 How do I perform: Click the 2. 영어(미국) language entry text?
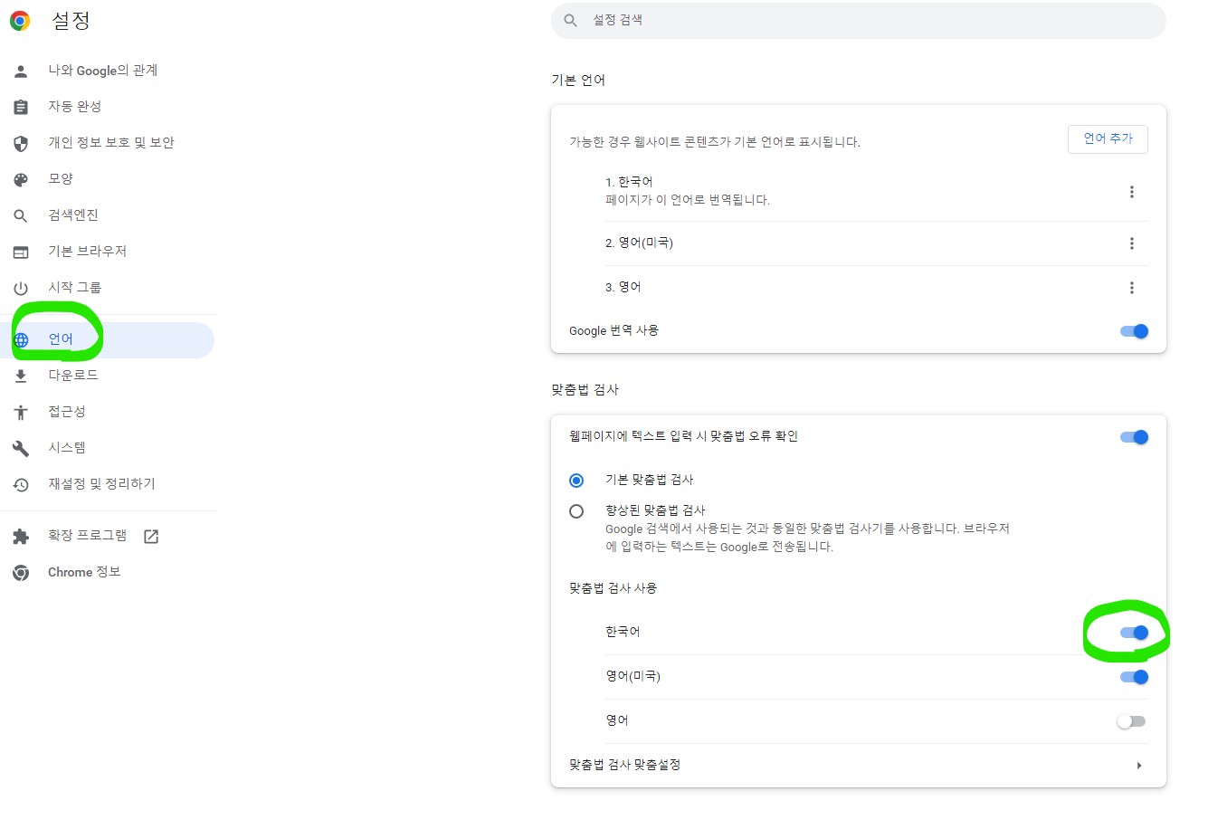[x=639, y=243]
